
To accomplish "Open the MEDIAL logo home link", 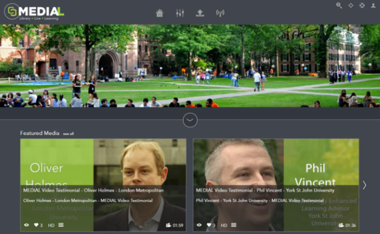I will [x=34, y=11].
